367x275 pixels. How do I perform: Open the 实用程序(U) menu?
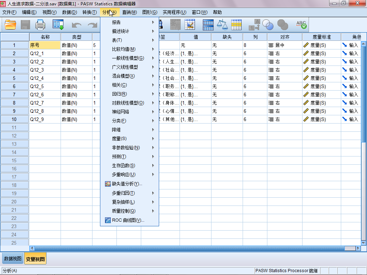pyautogui.click(x=175, y=12)
